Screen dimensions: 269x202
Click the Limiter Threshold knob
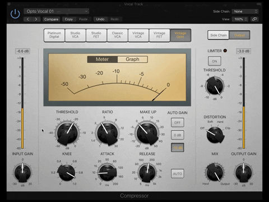point(215,86)
